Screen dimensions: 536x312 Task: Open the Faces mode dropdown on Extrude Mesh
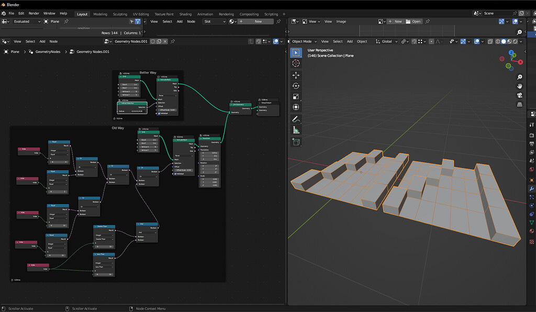click(x=167, y=95)
